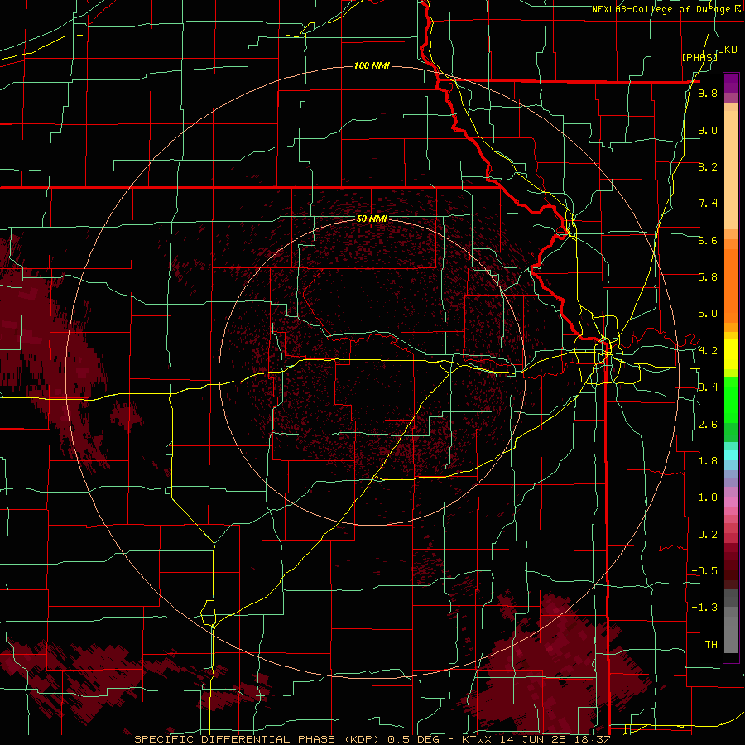Viewport: 745px width, 745px height.
Task: Pick the cyan color bar segment
Action: tap(731, 455)
